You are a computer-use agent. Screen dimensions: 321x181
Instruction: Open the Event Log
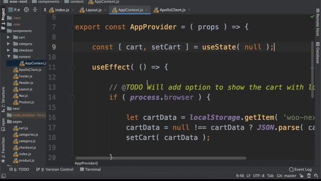tap(300, 169)
